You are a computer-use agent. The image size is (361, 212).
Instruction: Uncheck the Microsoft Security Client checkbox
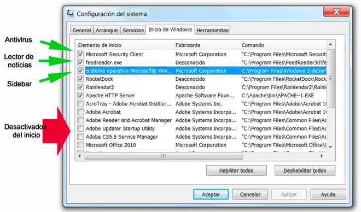[x=80, y=54]
